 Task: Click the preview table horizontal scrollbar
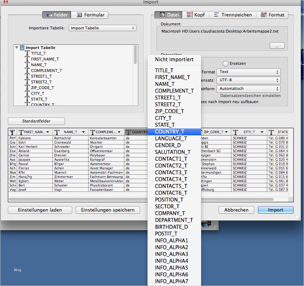tap(141, 199)
